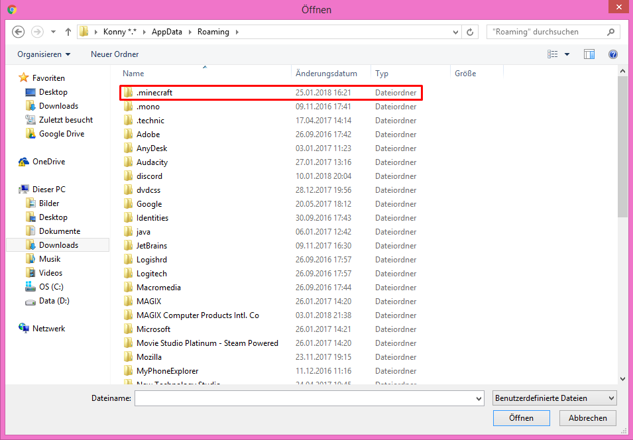
Task: Select the .minecraft folder icon
Action: (128, 93)
